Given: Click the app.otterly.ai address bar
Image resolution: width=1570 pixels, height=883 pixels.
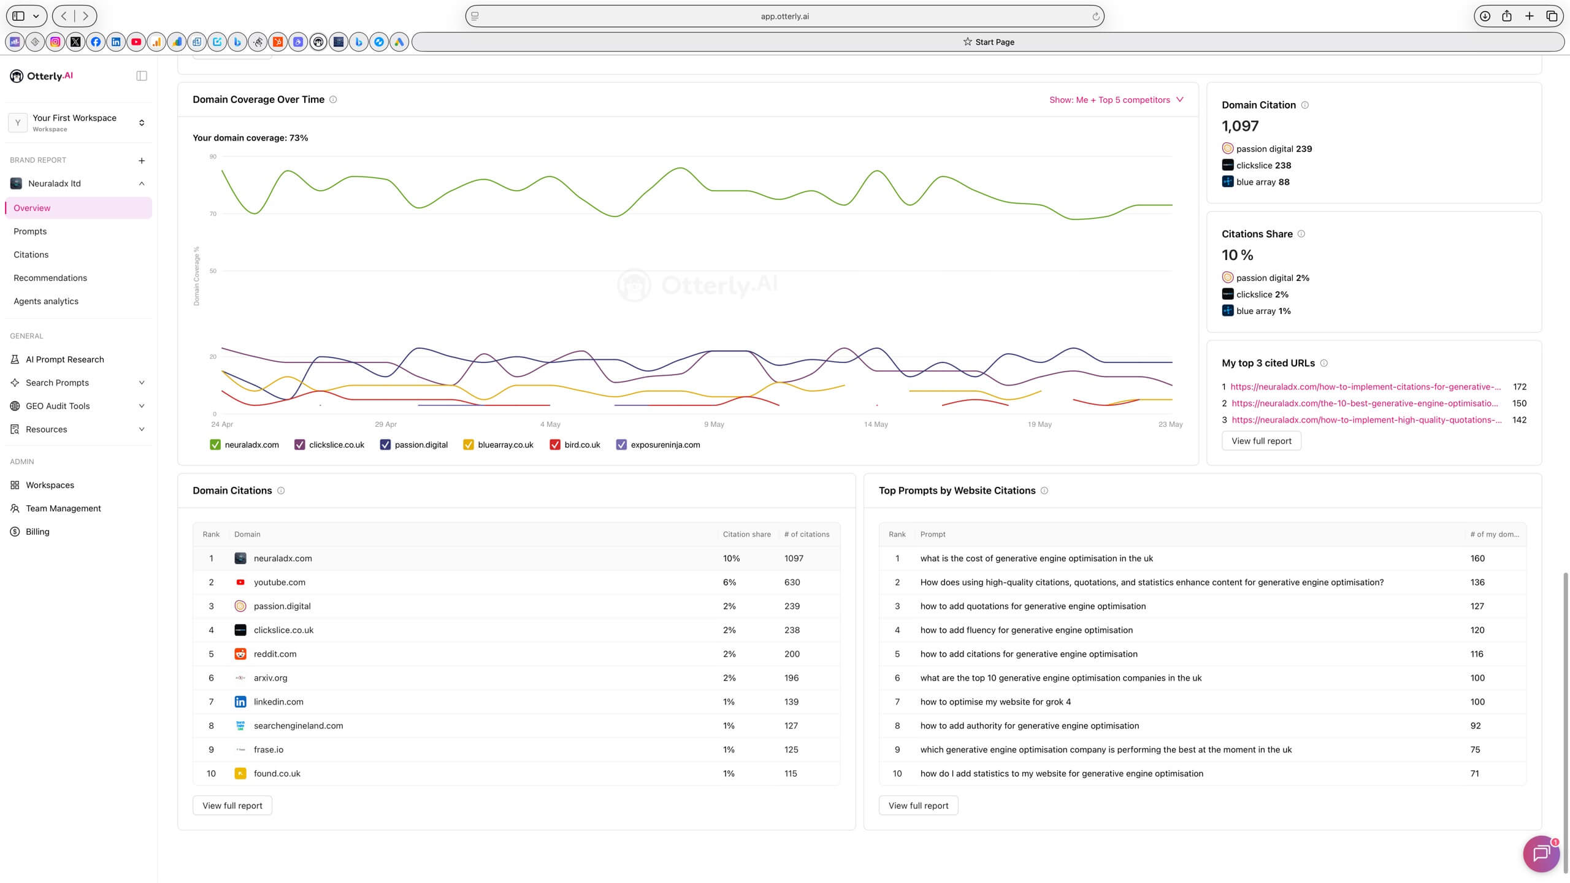Looking at the screenshot, I should click(x=784, y=16).
